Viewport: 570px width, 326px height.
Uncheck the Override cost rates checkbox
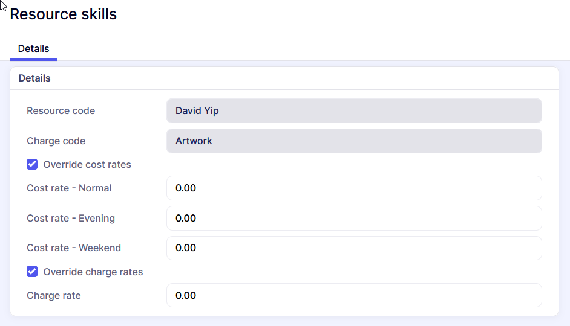coord(32,164)
